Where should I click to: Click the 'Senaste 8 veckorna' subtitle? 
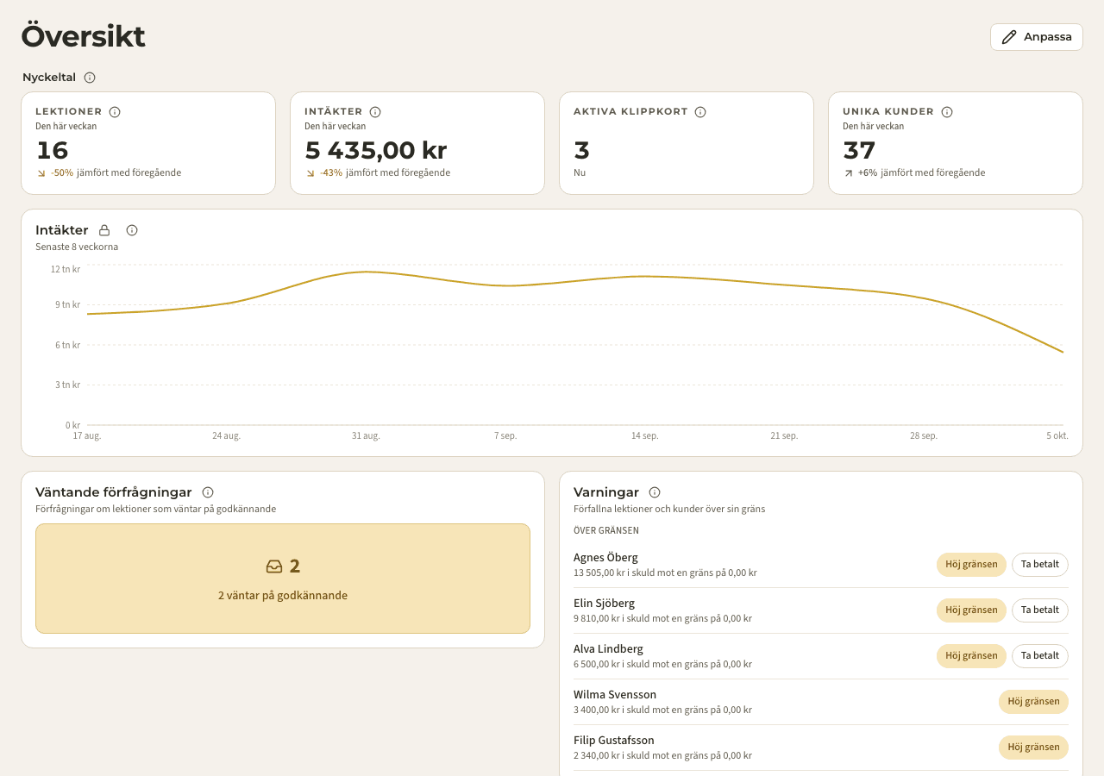tap(77, 247)
